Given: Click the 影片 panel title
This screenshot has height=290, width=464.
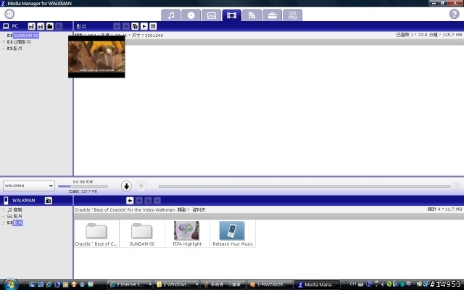Looking at the screenshot, I should [x=81, y=26].
